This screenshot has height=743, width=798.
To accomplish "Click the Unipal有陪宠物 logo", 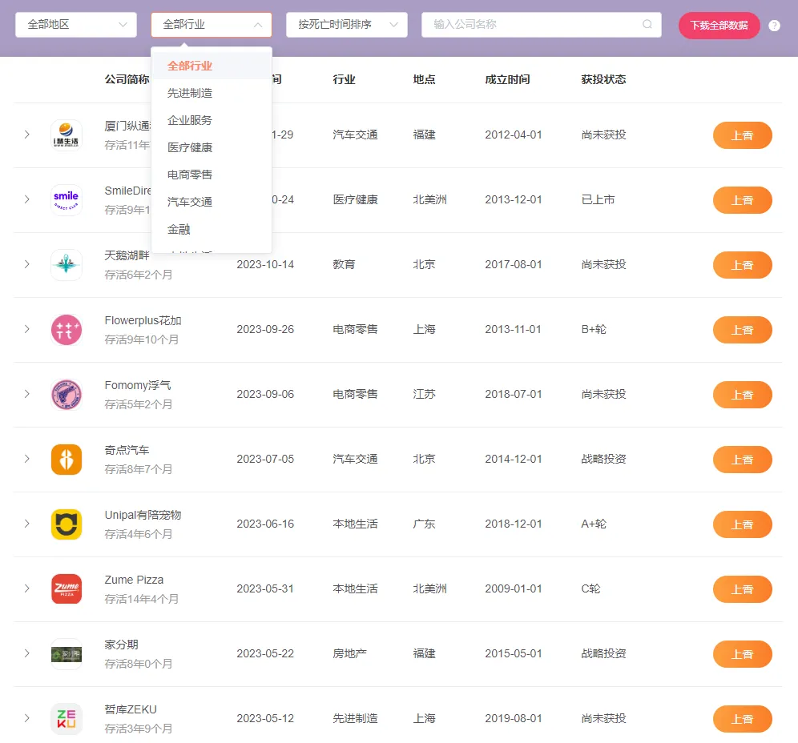I will pyautogui.click(x=66, y=524).
